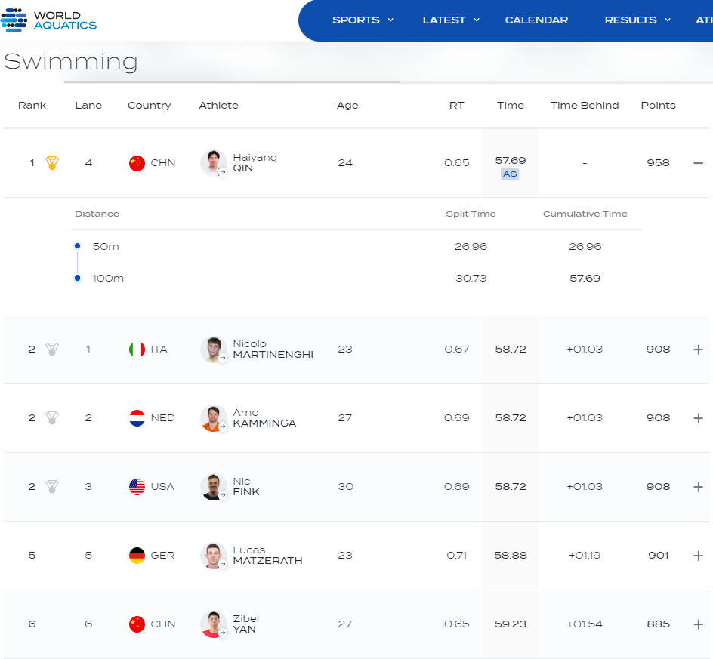Viewport: 713px width, 659px height.
Task: Expand Nic Fink's split times
Action: click(x=699, y=487)
